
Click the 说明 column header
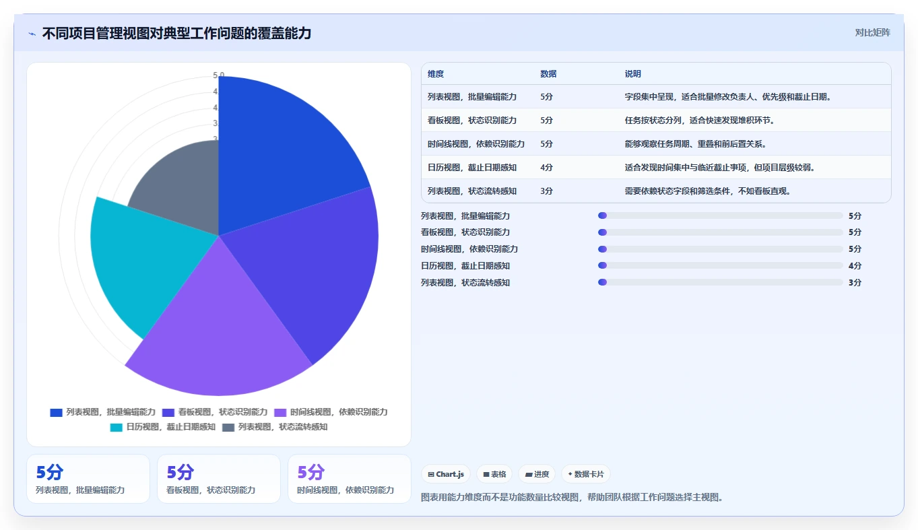(633, 74)
